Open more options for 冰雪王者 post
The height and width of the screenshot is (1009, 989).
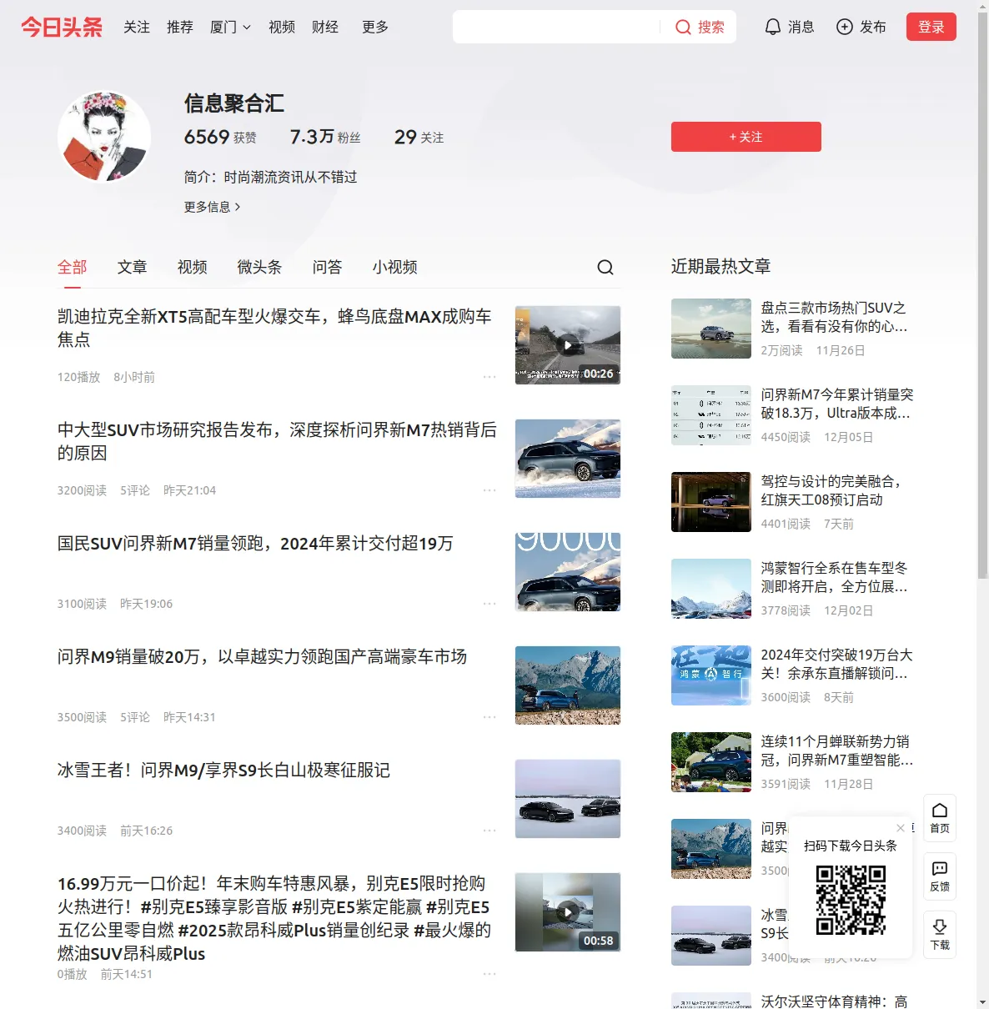click(489, 831)
